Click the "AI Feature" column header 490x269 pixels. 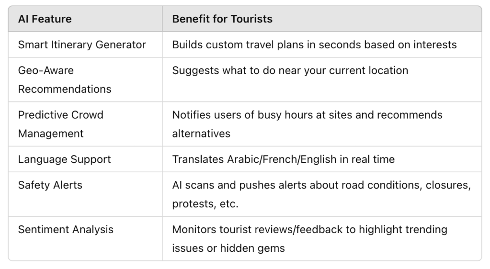[45, 19]
